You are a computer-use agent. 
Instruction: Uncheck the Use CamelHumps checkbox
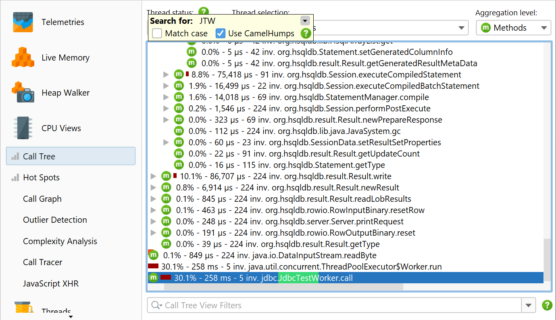(x=221, y=33)
